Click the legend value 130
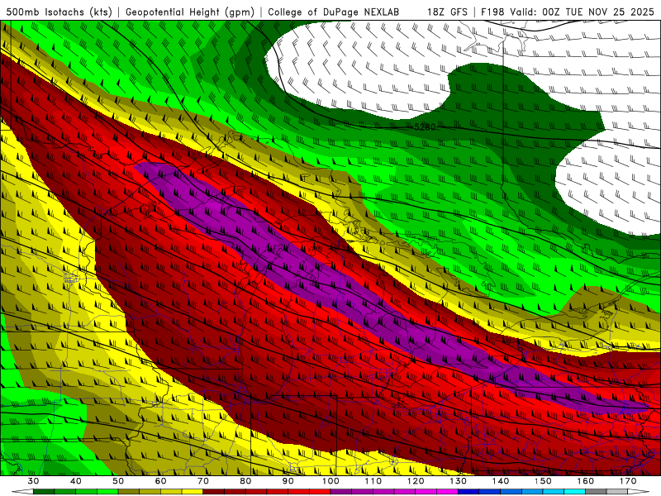This screenshot has height=496, width=661. 459,481
